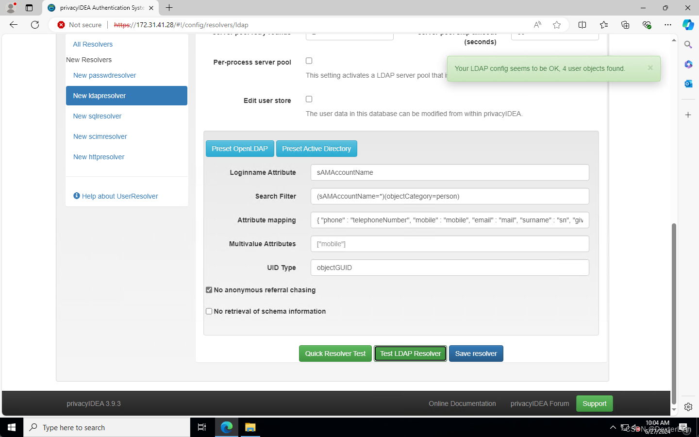Open Browser essentials heart icon
Image resolution: width=699 pixels, height=437 pixels.
[x=646, y=25]
